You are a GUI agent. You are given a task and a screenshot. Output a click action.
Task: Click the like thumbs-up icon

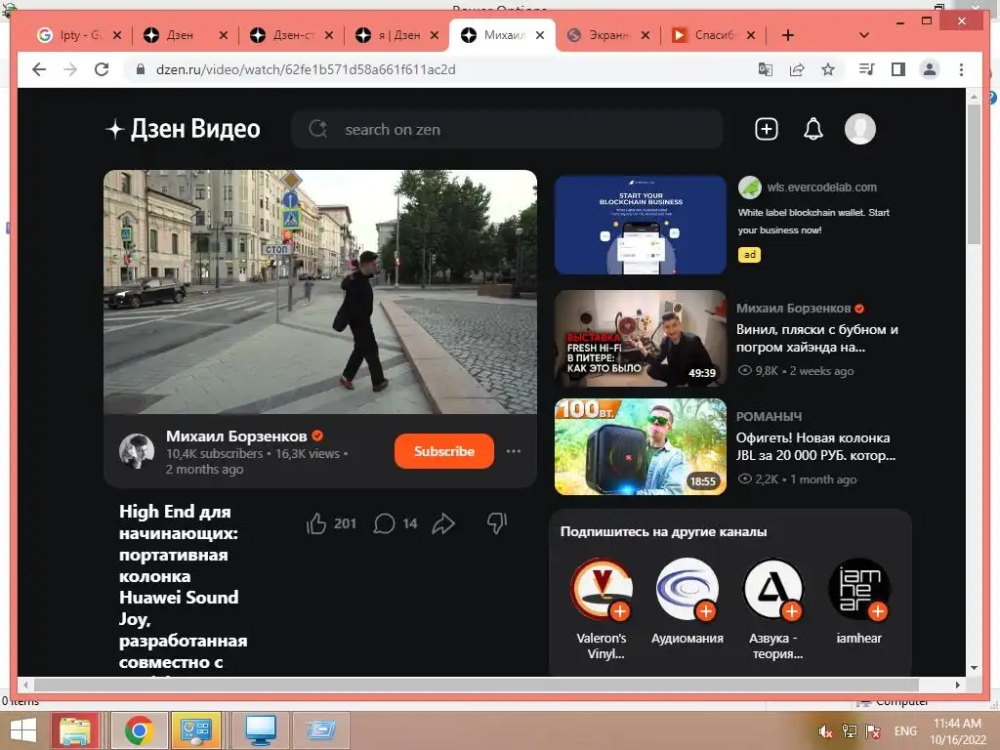coord(316,523)
